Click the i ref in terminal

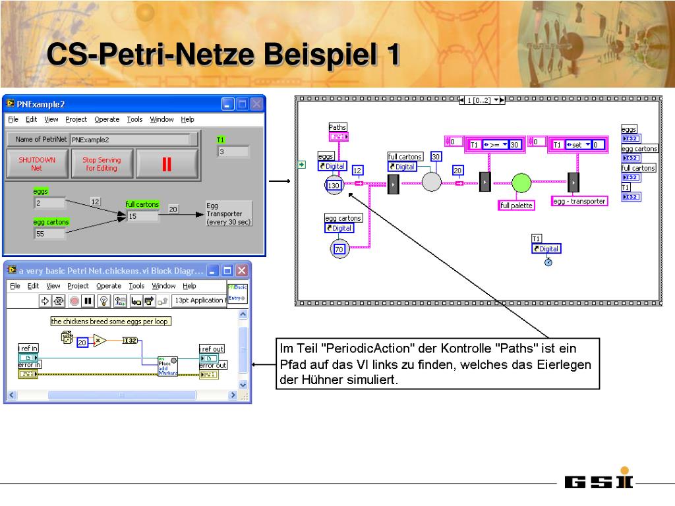pyautogui.click(x=28, y=358)
